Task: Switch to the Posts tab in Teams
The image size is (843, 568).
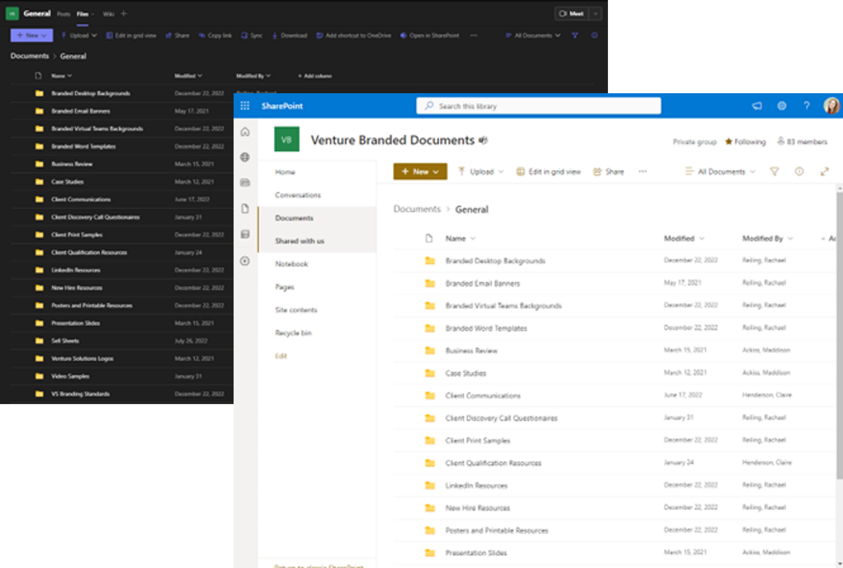Action: tap(63, 14)
